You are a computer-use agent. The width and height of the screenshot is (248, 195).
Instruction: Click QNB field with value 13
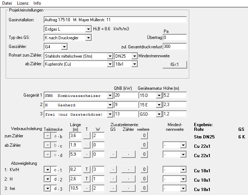point(126,114)
